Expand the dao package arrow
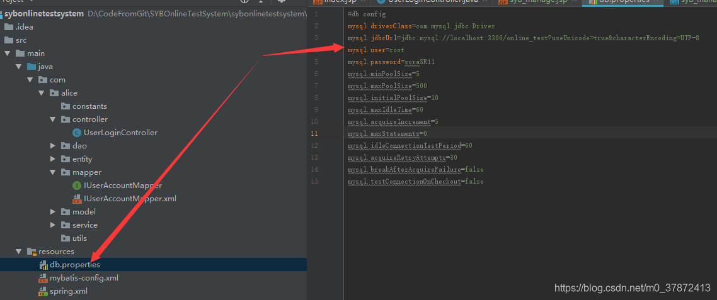Screen dimensions: 717x300 pos(53,146)
